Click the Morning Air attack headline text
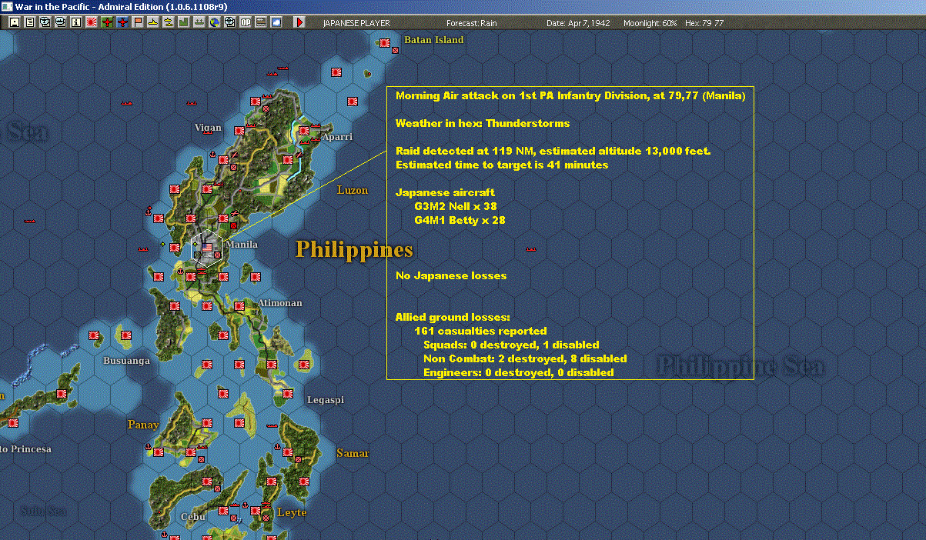Image resolution: width=926 pixels, height=540 pixels. (570, 96)
